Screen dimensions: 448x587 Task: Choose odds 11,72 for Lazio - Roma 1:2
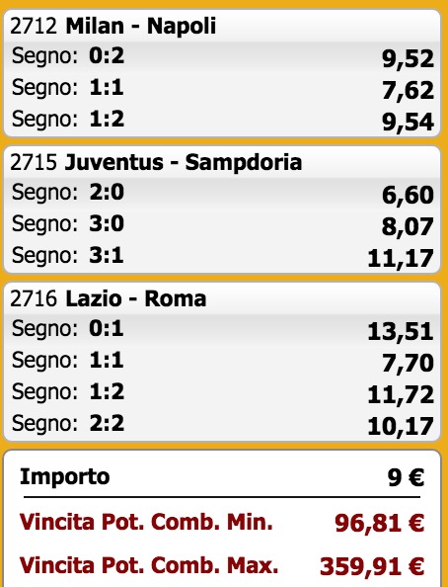[401, 394]
